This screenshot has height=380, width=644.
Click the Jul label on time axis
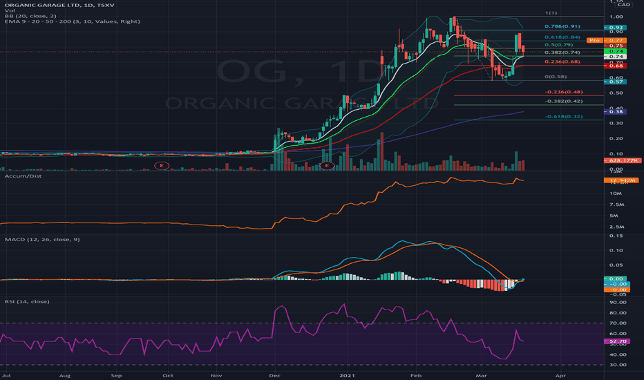point(6,375)
